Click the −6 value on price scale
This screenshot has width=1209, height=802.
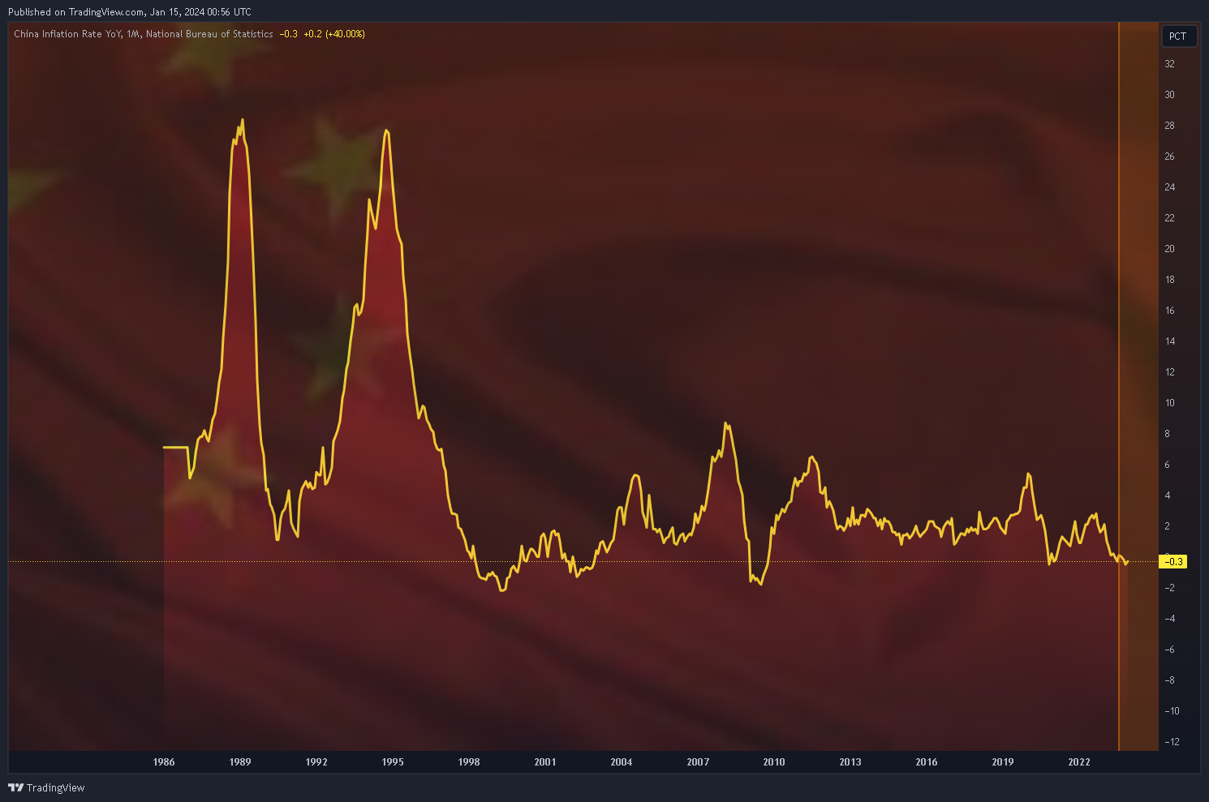[x=1169, y=650]
